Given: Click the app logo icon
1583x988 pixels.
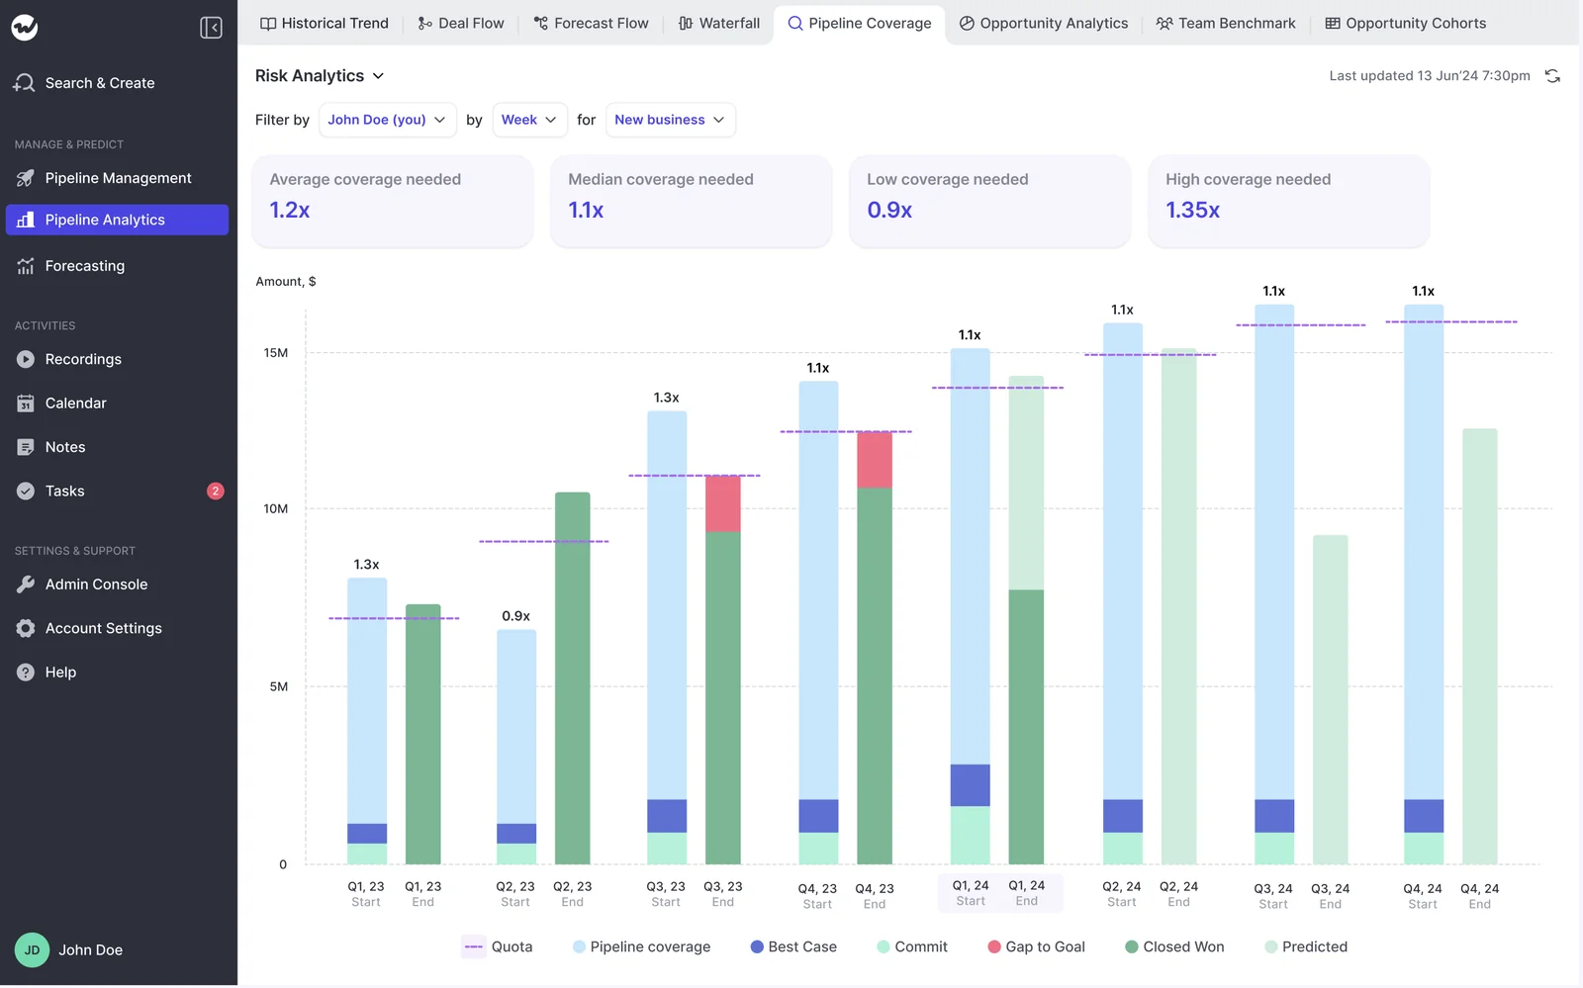Looking at the screenshot, I should pos(25,27).
